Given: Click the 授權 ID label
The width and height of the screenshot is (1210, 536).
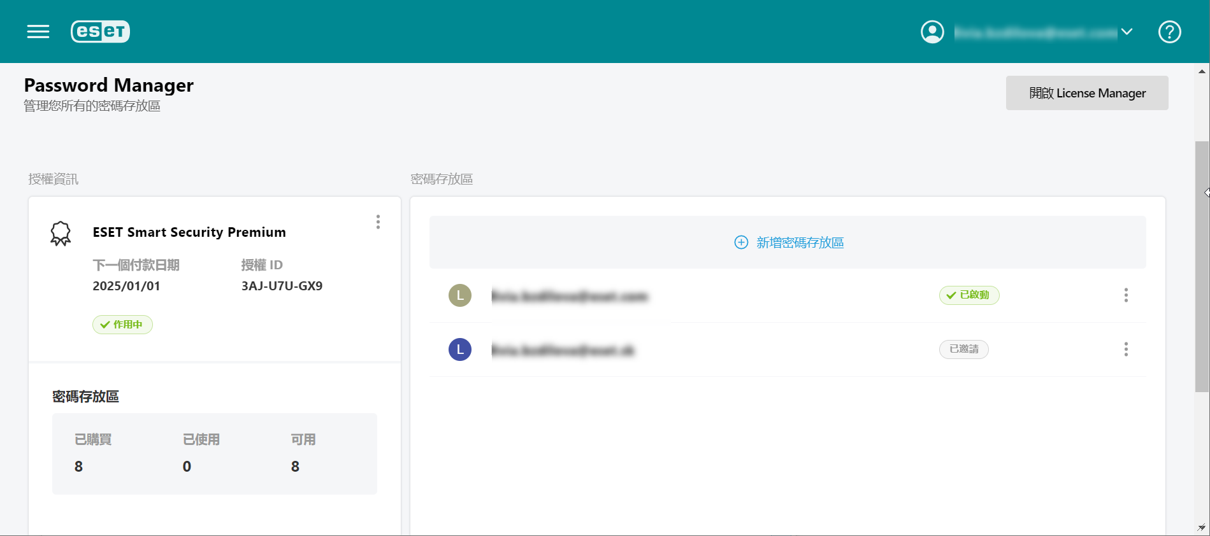Looking at the screenshot, I should (x=262, y=265).
